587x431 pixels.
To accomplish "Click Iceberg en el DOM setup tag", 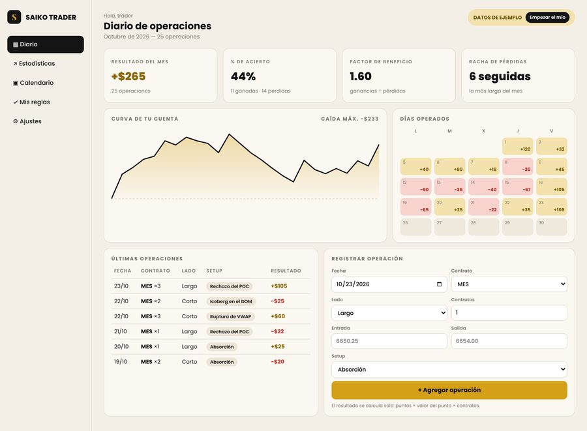I will pyautogui.click(x=231, y=301).
